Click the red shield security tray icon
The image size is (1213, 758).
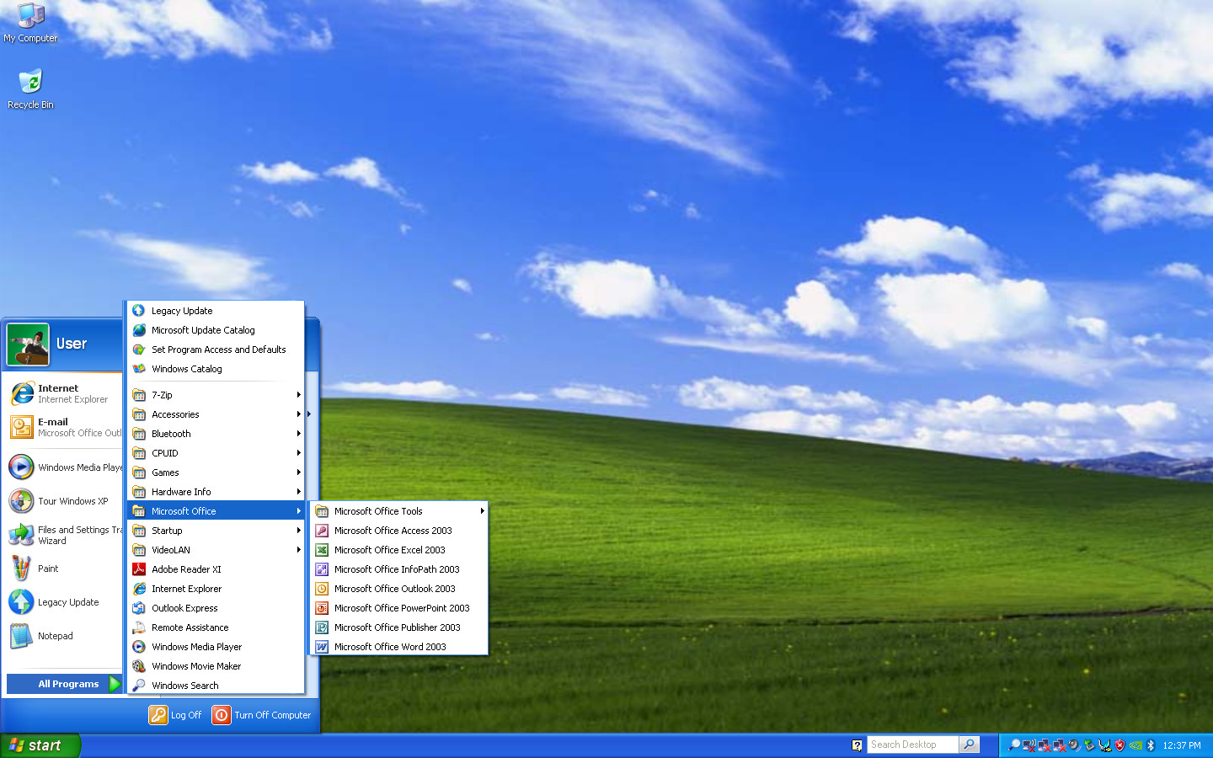pos(1119,745)
